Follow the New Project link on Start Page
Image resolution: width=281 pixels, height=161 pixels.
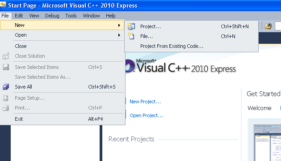pos(145,102)
